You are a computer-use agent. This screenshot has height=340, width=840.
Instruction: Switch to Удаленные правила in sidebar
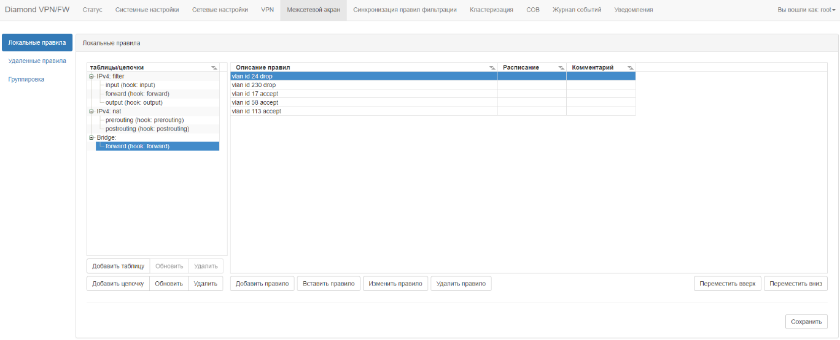37,61
